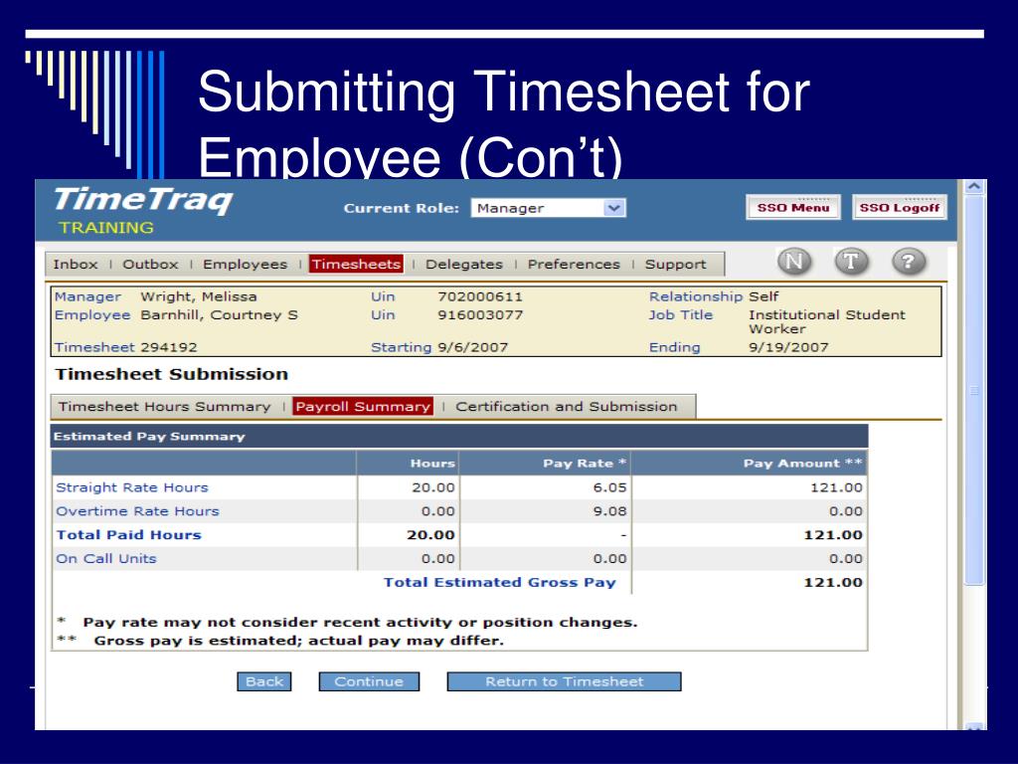This screenshot has height=764, width=1018.
Task: Open the Outbox menu item
Action: click(x=150, y=265)
